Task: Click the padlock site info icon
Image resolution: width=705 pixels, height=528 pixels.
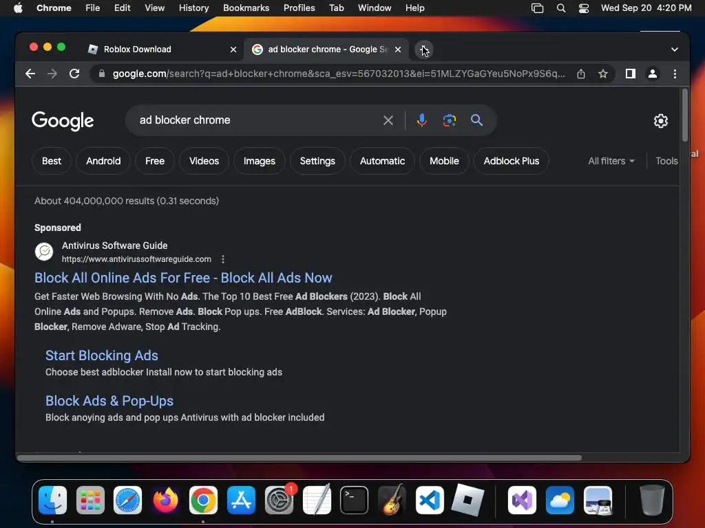Action: point(102,74)
